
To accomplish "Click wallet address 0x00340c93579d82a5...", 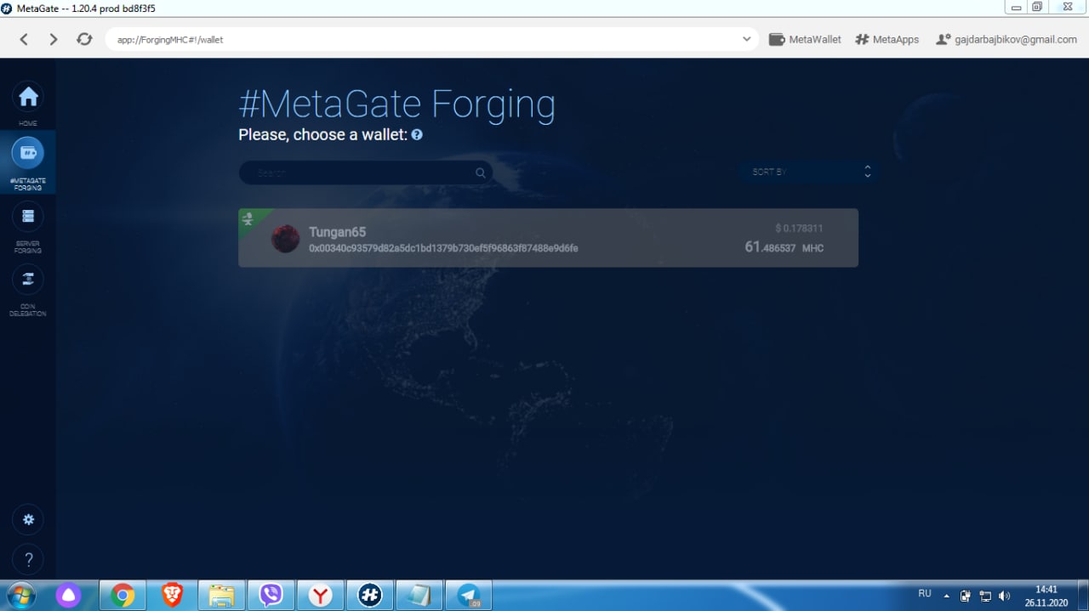I will pyautogui.click(x=443, y=248).
